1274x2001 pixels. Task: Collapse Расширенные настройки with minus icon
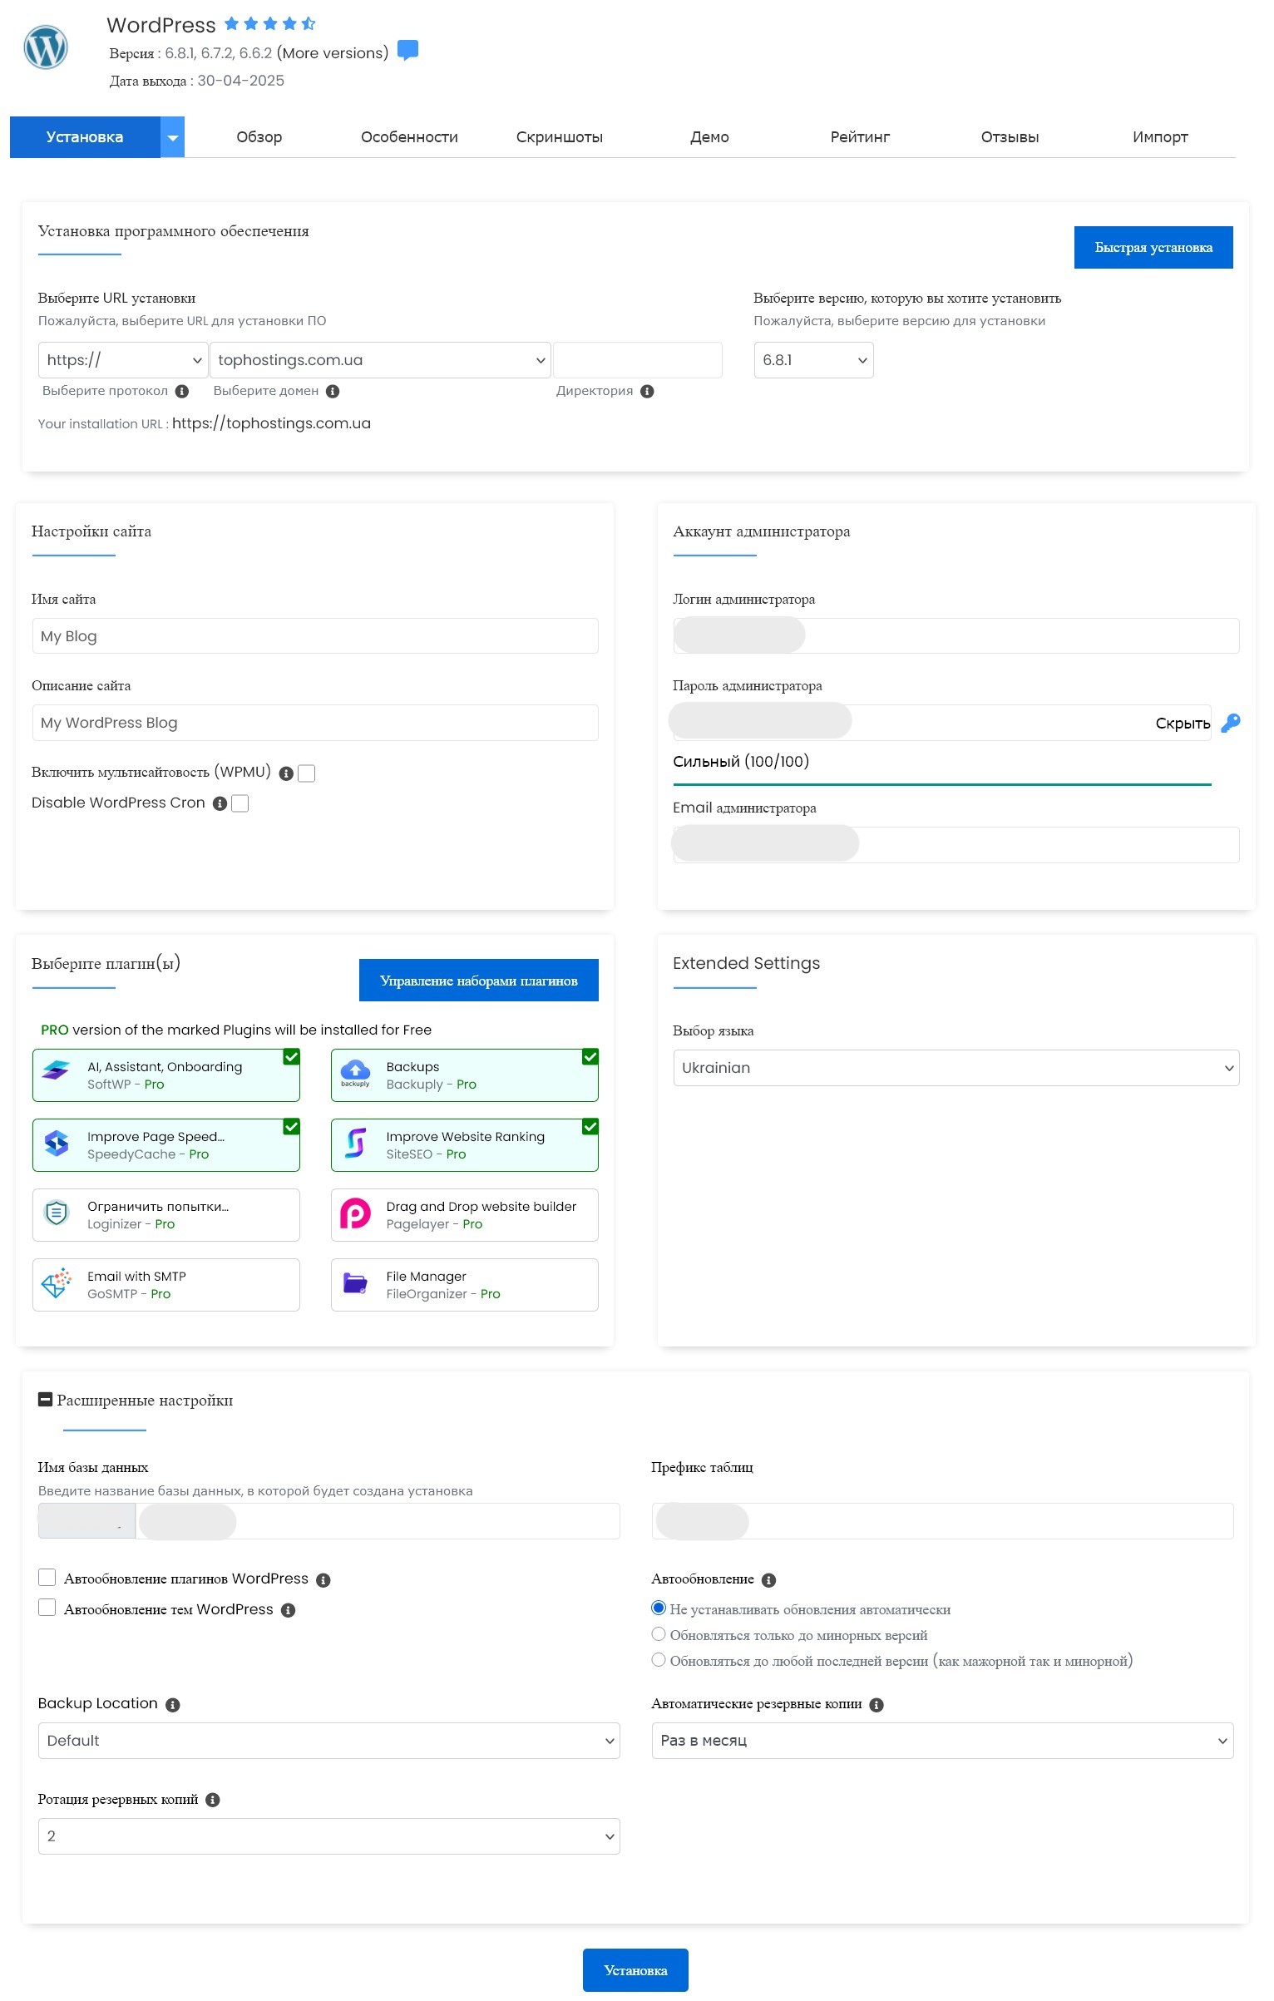point(46,1400)
